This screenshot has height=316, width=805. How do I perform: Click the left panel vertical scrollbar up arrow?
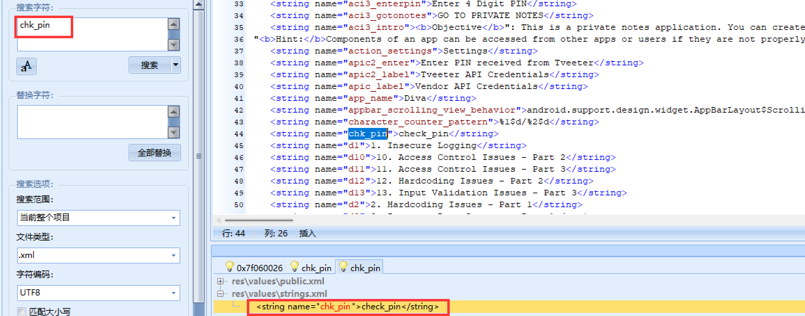[x=198, y=5]
